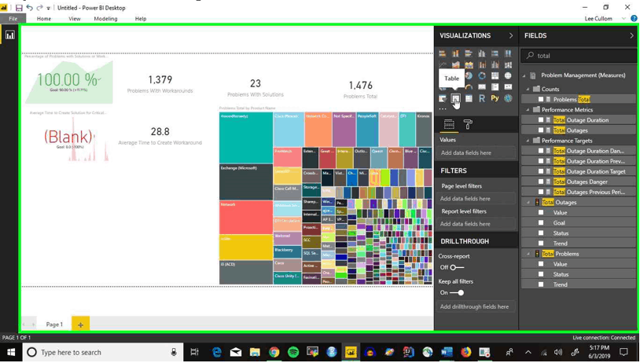Select the Line and stacked column chart visual
640x363 pixels.
tap(482, 64)
